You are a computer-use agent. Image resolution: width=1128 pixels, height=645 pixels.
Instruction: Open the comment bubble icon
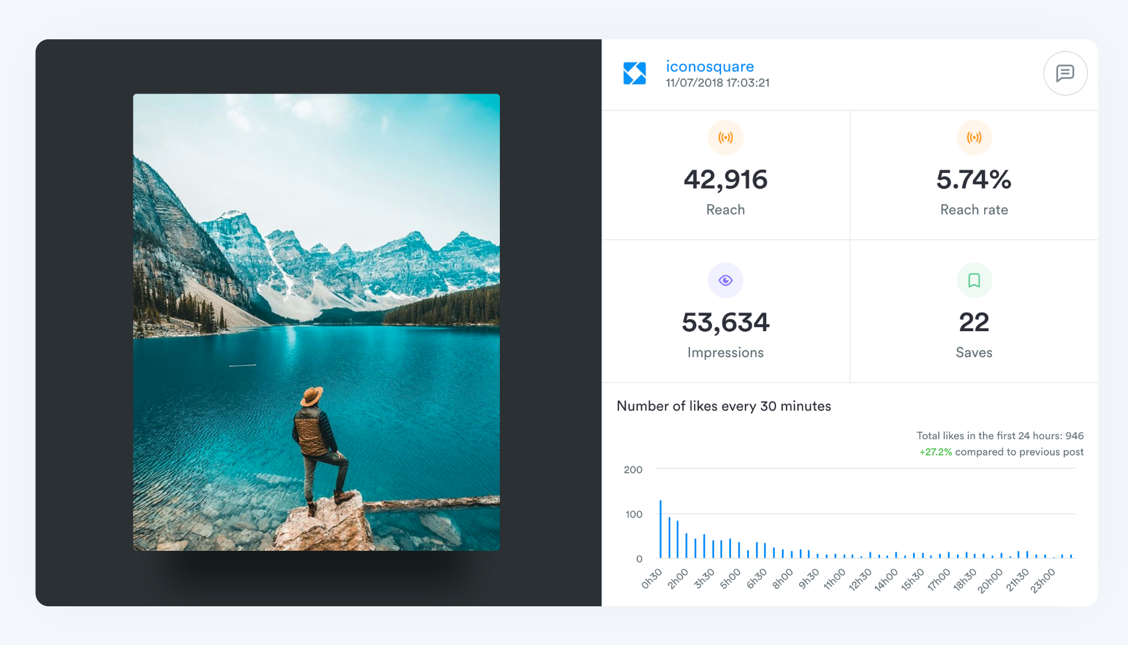tap(1065, 73)
